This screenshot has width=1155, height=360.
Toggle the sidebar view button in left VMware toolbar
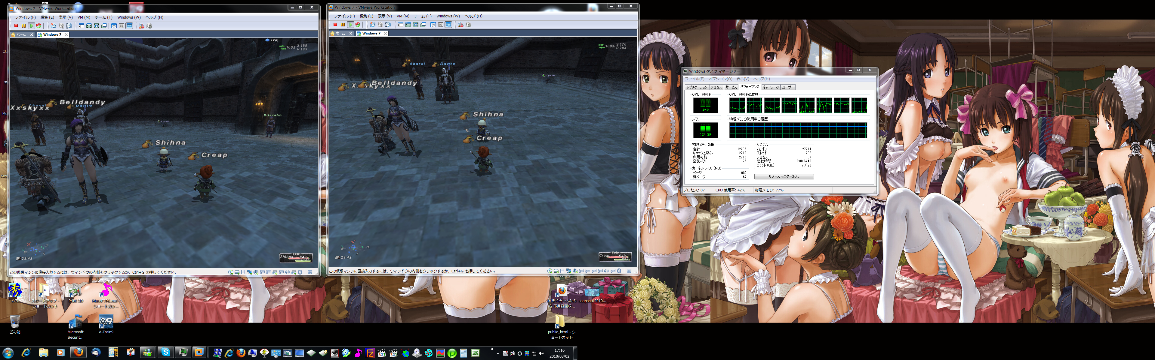pyautogui.click(x=81, y=26)
